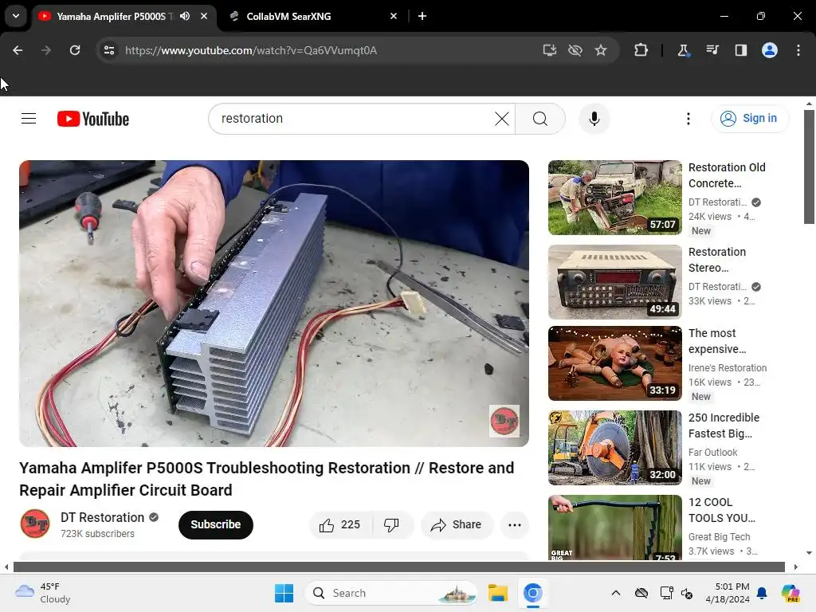
Task: Open 12 COOL TOOLS YOU title
Action: tap(722, 510)
